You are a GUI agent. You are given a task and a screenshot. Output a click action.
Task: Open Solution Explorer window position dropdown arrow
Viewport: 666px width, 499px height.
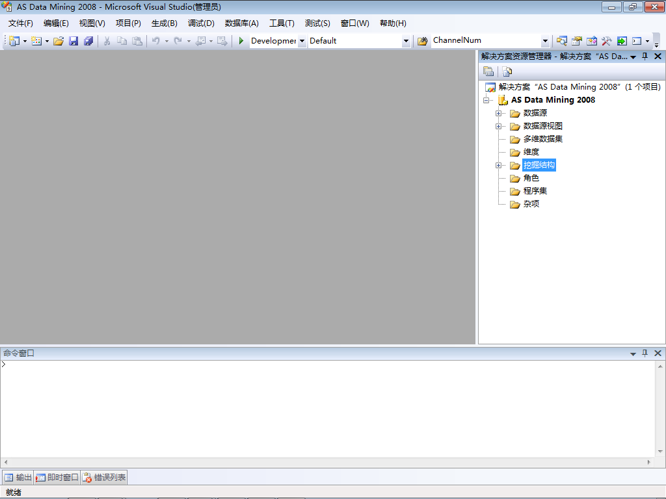pyautogui.click(x=633, y=57)
